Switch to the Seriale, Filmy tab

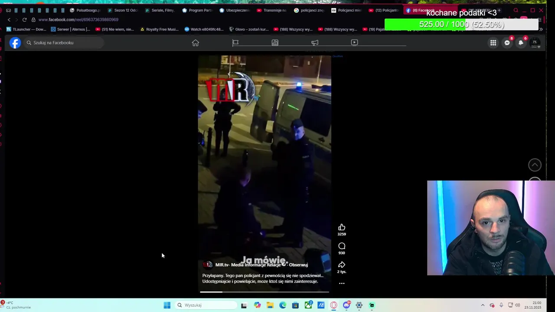[x=160, y=10]
